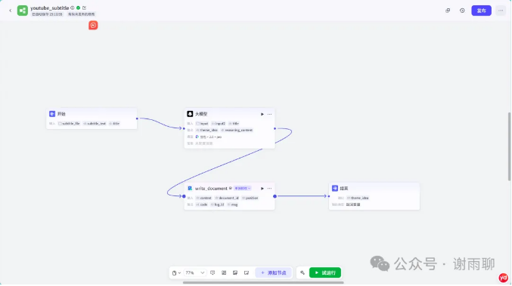Click the 添加节点 add node button
The image size is (512, 286).
273,272
